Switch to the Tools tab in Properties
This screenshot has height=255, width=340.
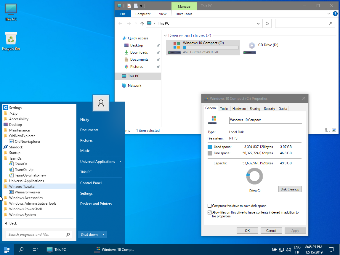[x=224, y=109]
